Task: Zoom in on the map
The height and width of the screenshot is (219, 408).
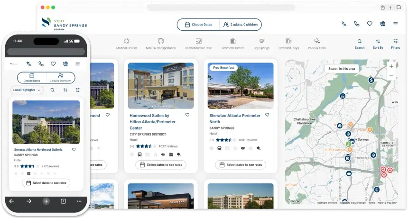Action: [x=391, y=66]
